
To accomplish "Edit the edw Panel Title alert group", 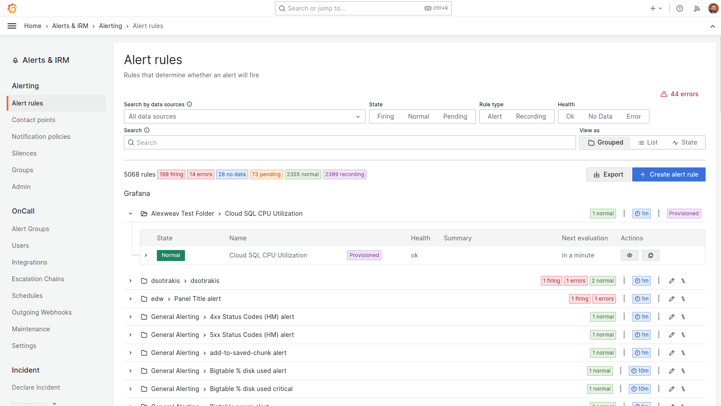I will coord(672,299).
